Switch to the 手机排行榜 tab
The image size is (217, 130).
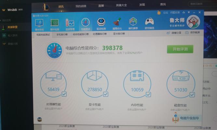[62, 34]
